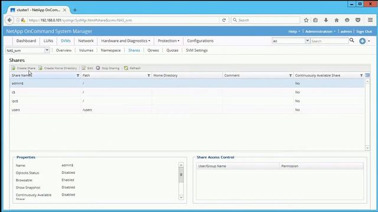Select the c$ share row
Screen dimensions: 378x212
pyautogui.click(x=187, y=92)
